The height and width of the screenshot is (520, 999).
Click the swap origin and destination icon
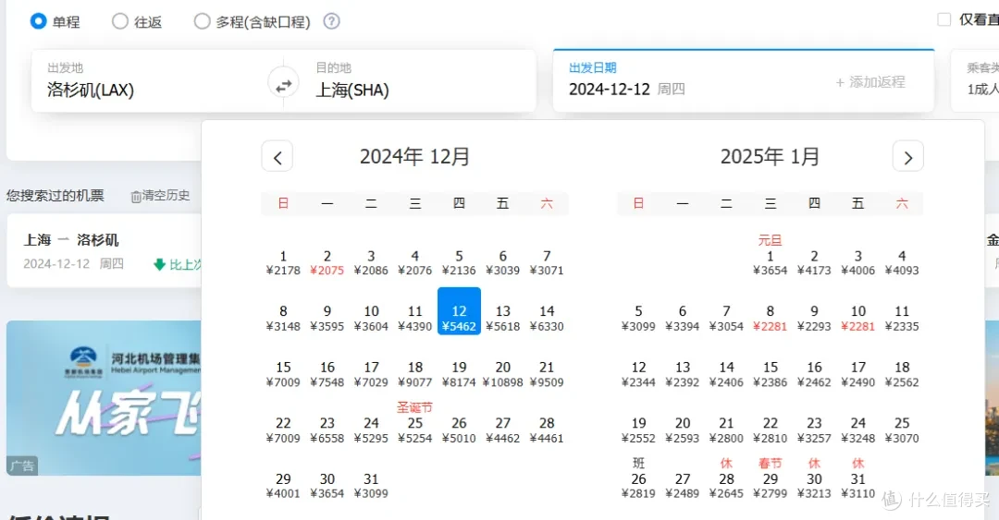coord(284,85)
